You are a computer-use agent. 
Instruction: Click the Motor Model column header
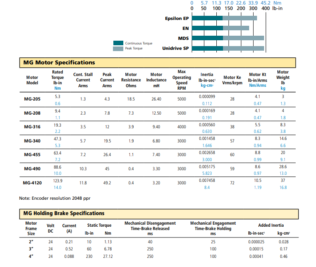click(x=32, y=80)
